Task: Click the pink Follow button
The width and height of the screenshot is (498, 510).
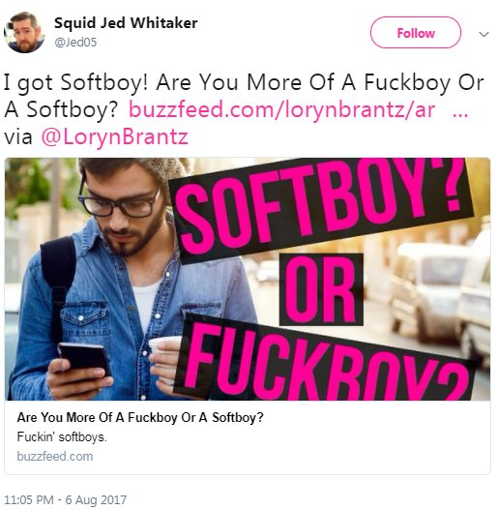Action: [415, 33]
